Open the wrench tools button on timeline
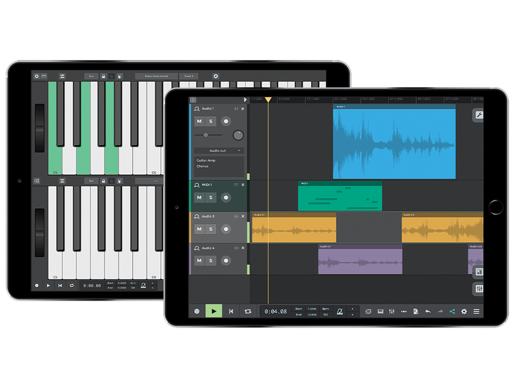The width and height of the screenshot is (516, 387). [479, 115]
